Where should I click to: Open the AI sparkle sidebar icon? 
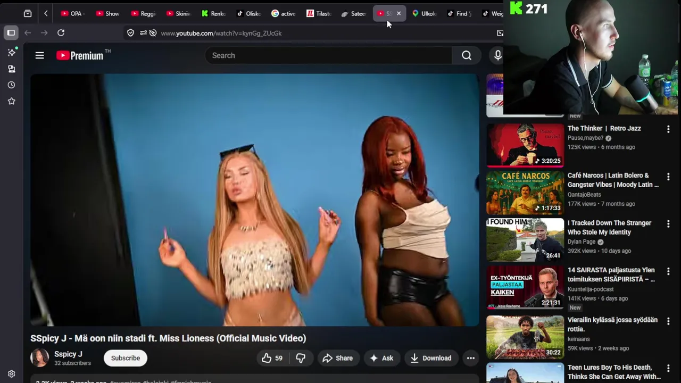click(11, 52)
